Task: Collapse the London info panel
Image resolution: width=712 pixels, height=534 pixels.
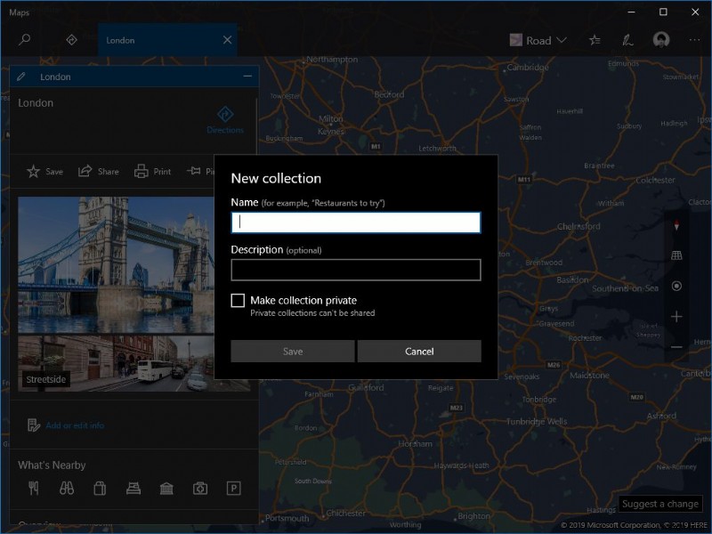Action: 248,77
